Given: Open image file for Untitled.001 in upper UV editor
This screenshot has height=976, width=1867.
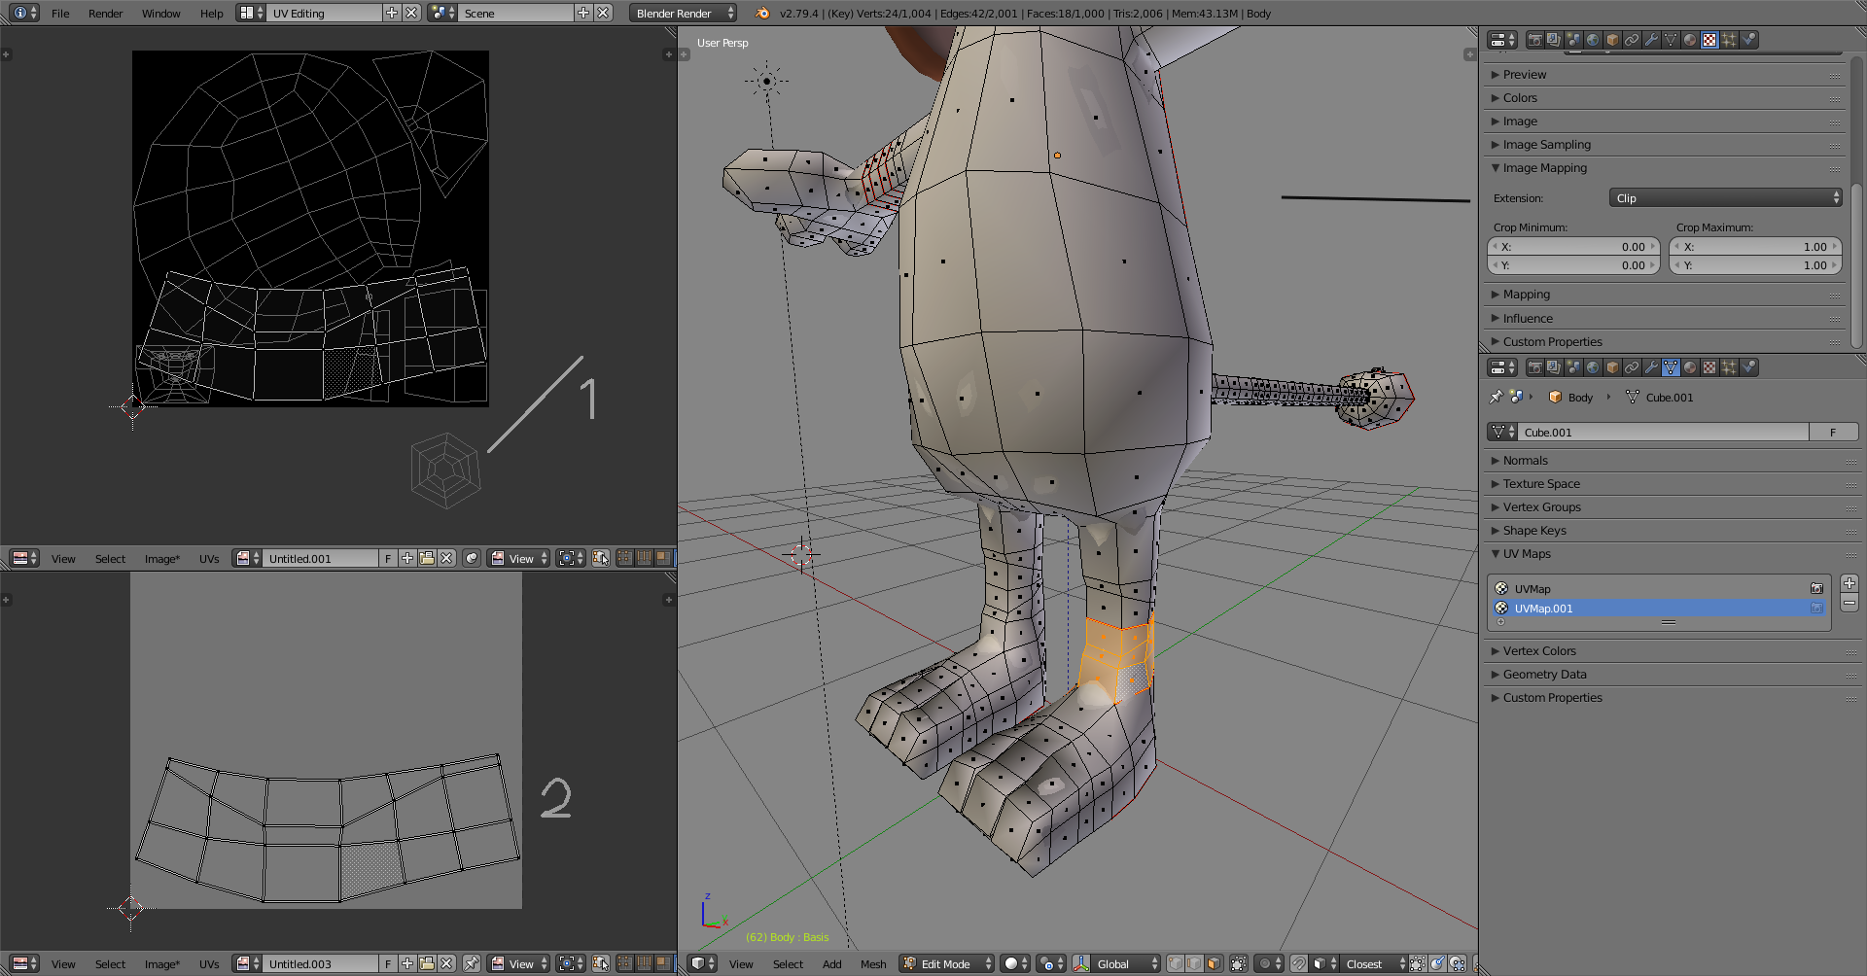Looking at the screenshot, I should pyautogui.click(x=427, y=558).
